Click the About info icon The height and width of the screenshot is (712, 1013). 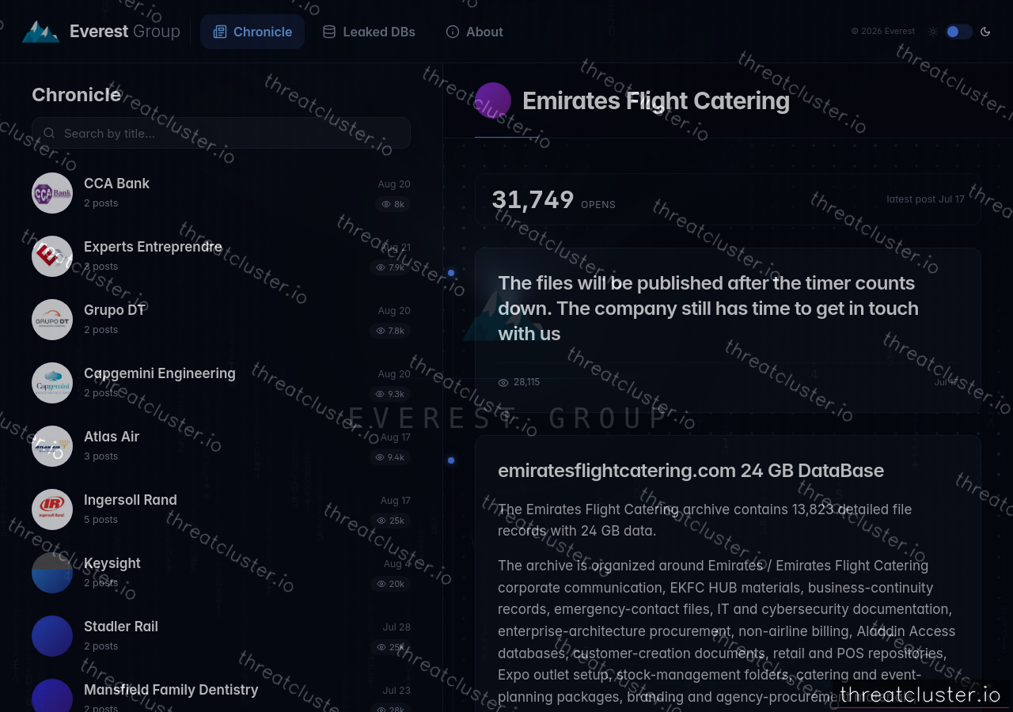(453, 32)
